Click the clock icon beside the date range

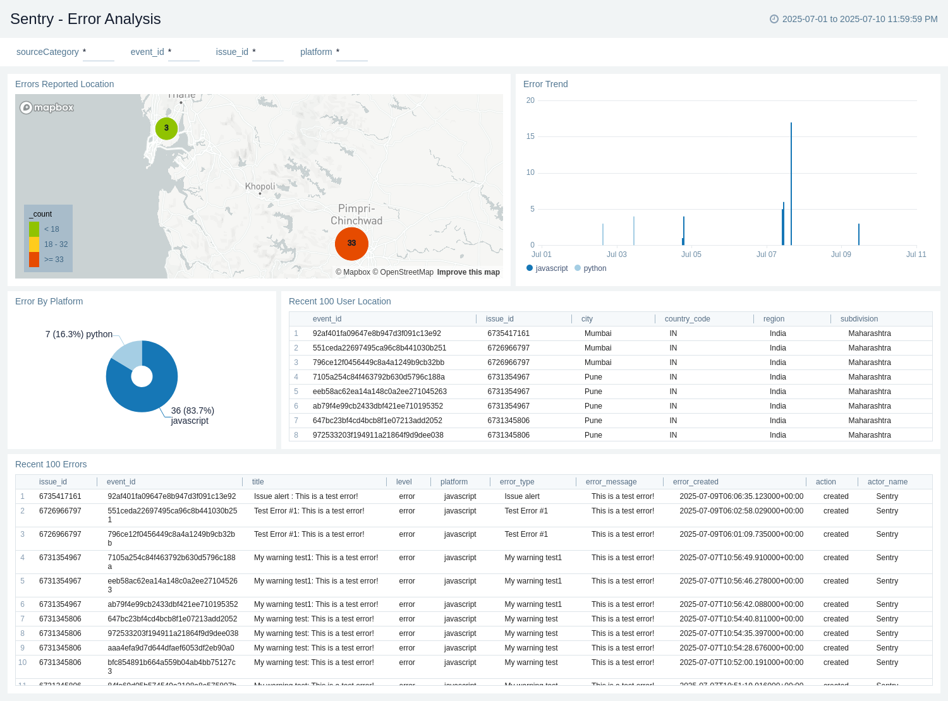click(x=774, y=19)
